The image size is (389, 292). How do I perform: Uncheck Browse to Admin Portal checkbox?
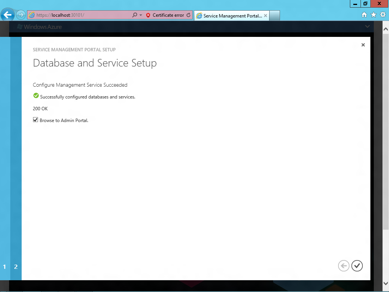35,120
